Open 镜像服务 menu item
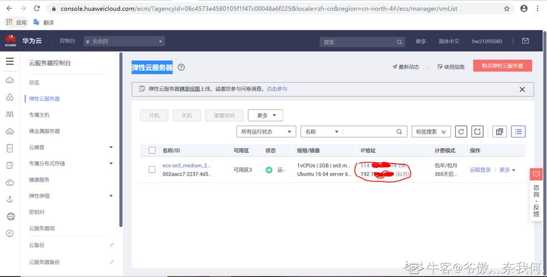This screenshot has height=277, width=547. tap(39, 180)
